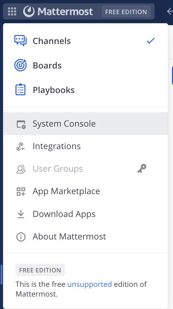Click the Channels selected checkmark
Image resolution: width=173 pixels, height=309 pixels.
[x=151, y=41]
